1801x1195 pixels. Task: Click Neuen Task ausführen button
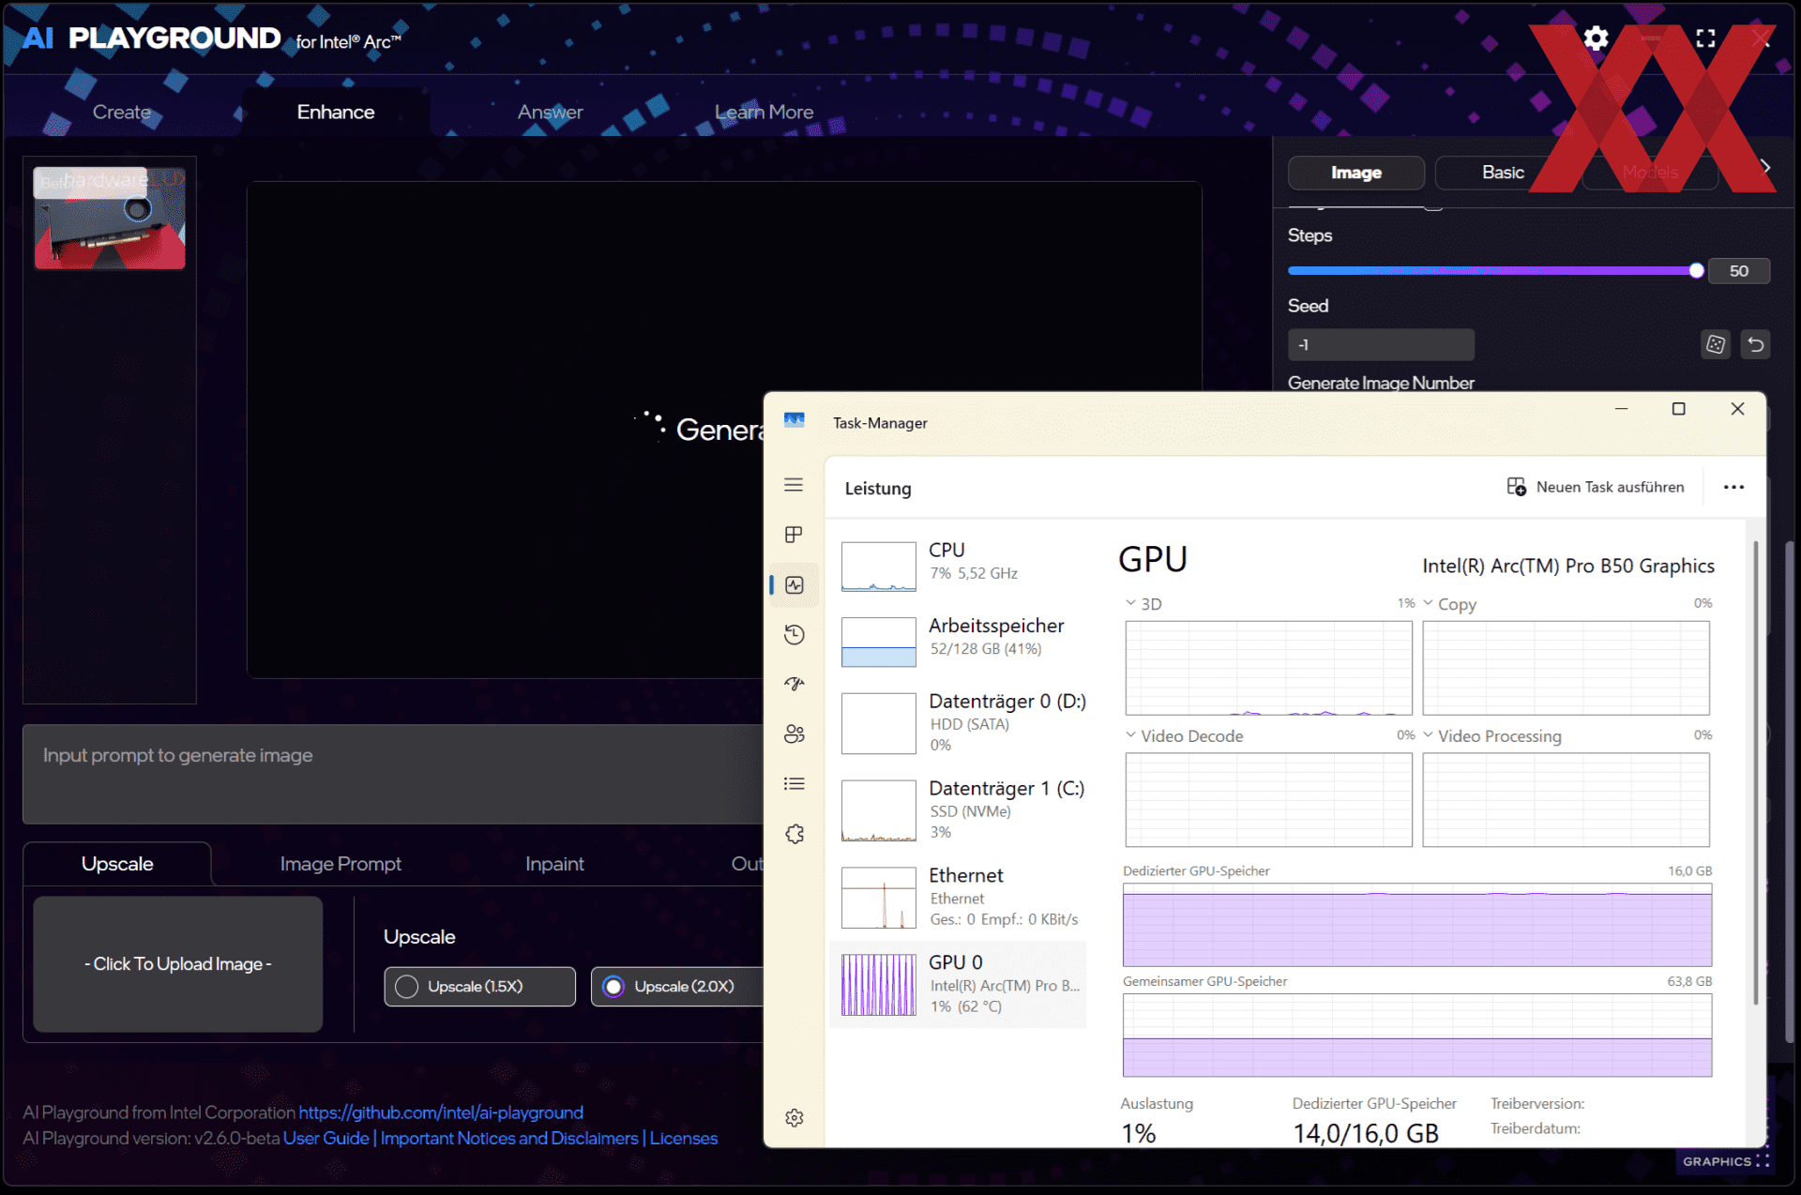click(x=1596, y=487)
